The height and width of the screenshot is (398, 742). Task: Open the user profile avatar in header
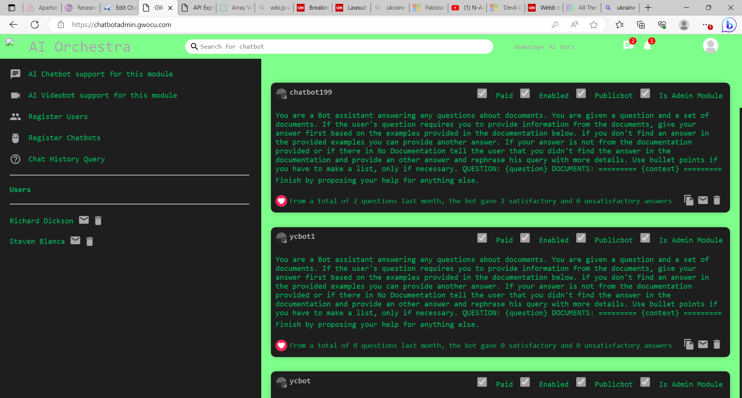click(x=710, y=46)
